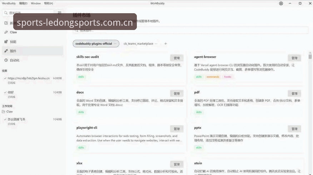Click the skills tag on docx card
This screenshot has height=175, width=313.
pos(81,112)
